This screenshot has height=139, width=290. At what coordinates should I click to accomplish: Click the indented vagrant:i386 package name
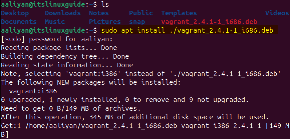33,91
